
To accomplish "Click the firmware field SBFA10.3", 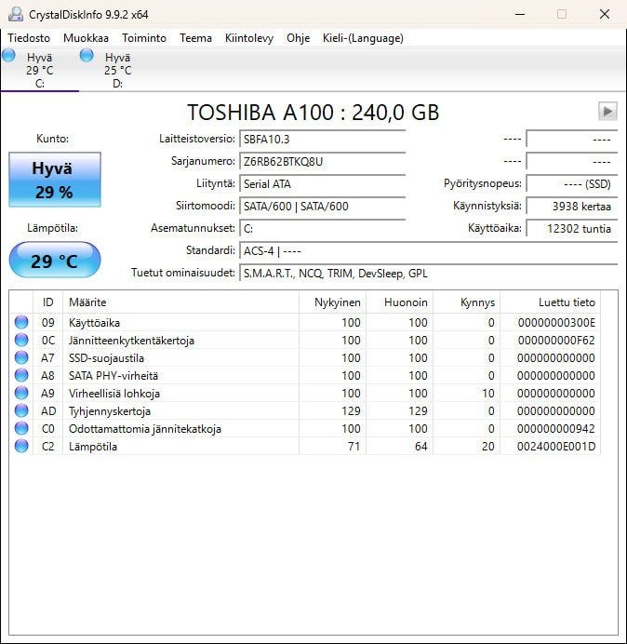I will pyautogui.click(x=323, y=140).
